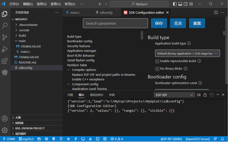The height and width of the screenshot is (142, 228).
Task: Click the SDK configuration gear in status bar
Action: pyautogui.click(x=46, y=139)
